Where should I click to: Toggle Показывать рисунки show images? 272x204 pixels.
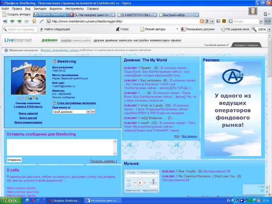(x=198, y=29)
